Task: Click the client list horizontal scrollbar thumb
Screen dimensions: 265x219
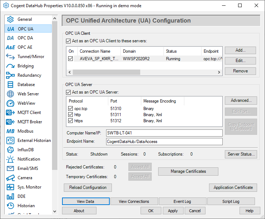Action: pyautogui.click(x=106, y=72)
